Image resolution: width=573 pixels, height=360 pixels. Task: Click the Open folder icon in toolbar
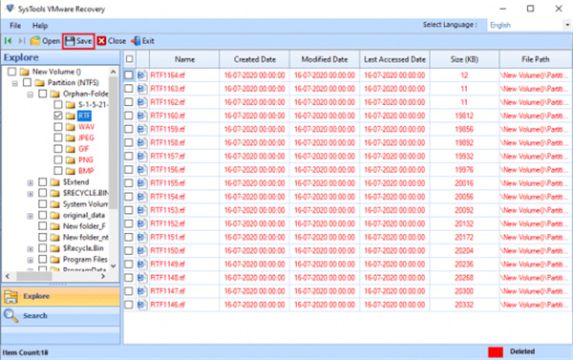pos(35,41)
